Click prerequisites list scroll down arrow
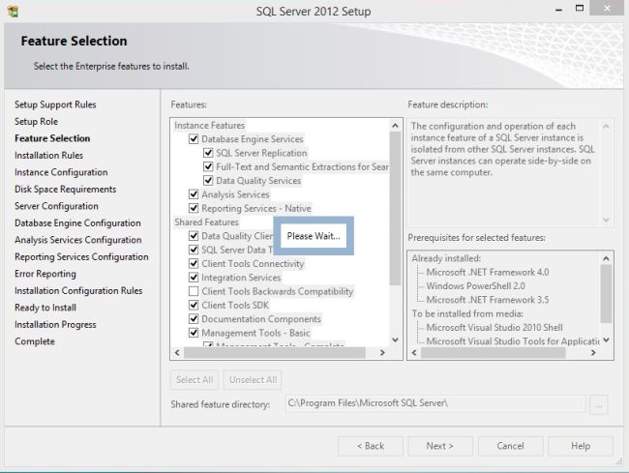 point(606,340)
